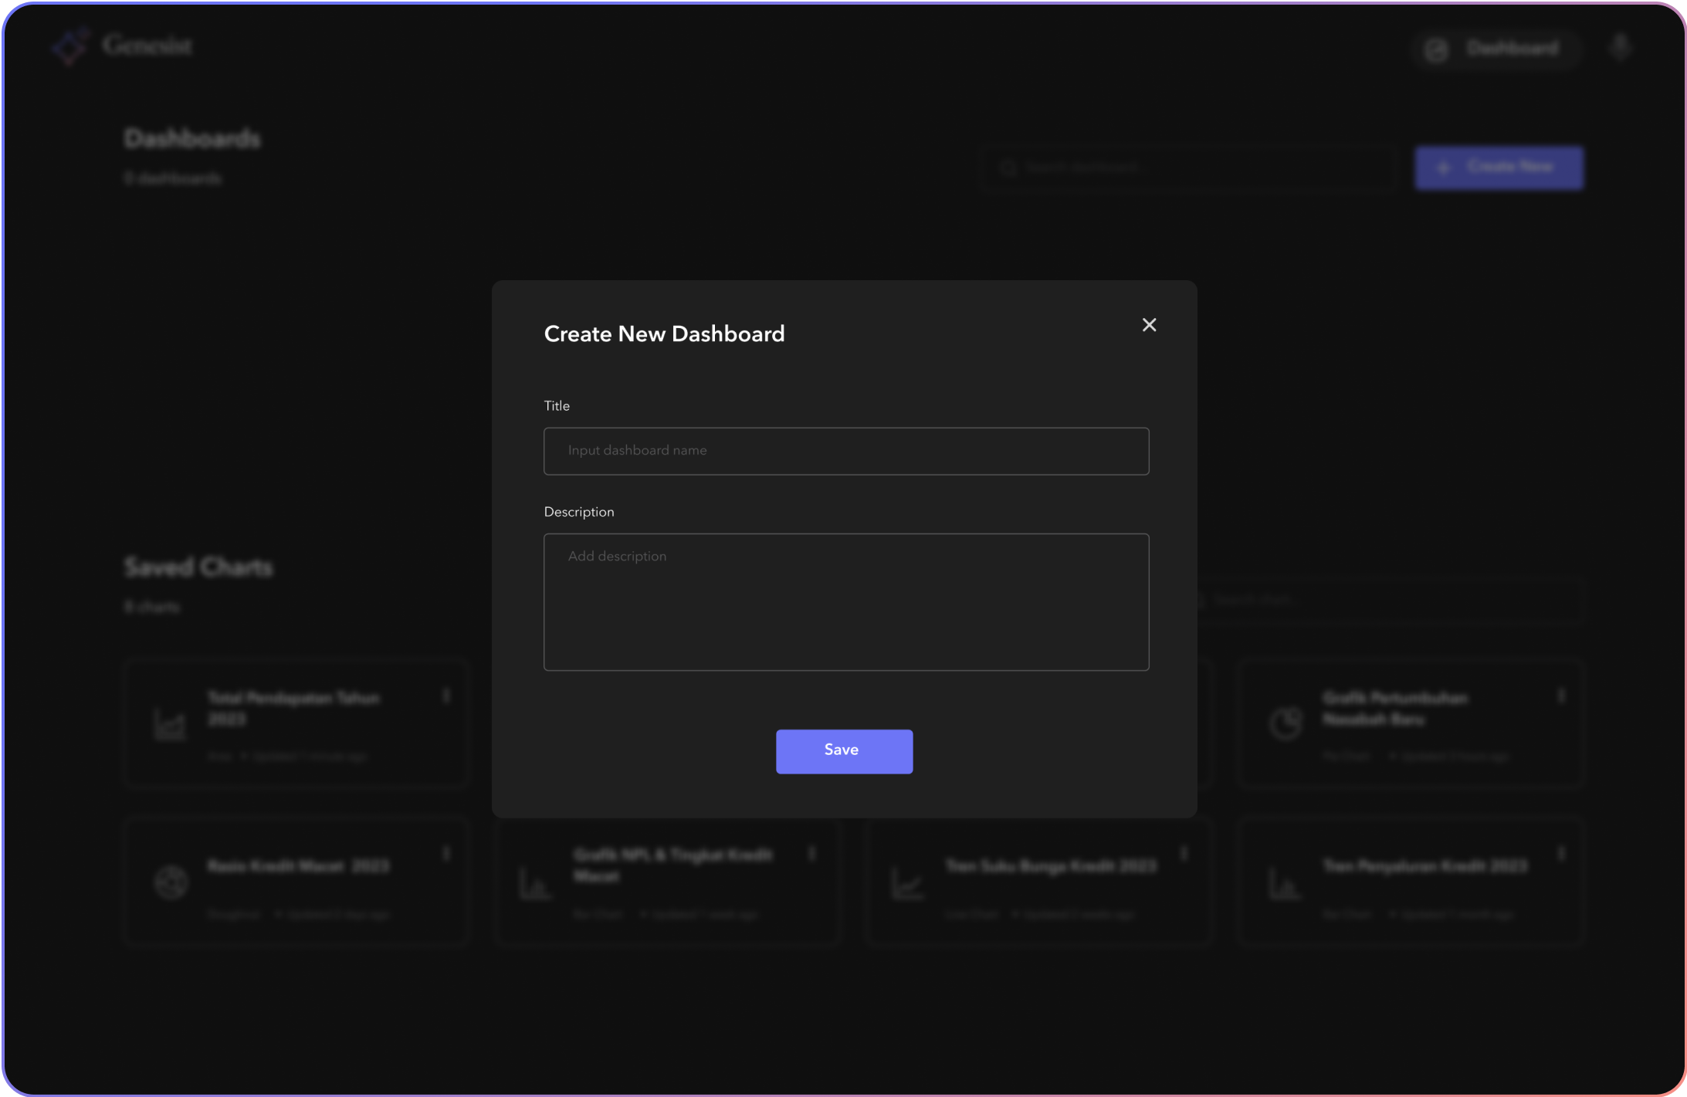
Task: Open the Dashboard nav item
Action: (x=1496, y=49)
